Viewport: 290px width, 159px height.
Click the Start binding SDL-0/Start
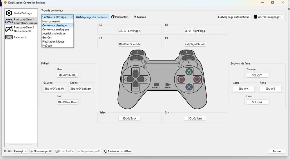(195, 118)
